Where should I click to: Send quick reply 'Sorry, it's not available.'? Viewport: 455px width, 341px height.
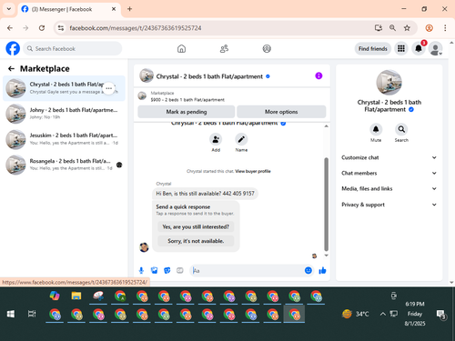(x=196, y=241)
